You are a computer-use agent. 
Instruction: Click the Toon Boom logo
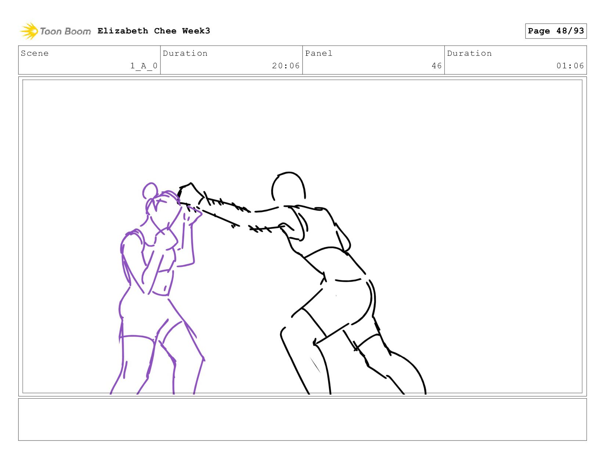pyautogui.click(x=55, y=31)
